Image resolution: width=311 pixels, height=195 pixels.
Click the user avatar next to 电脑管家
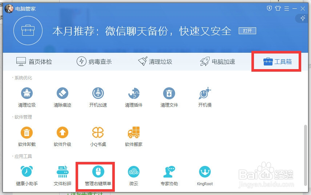click(x=9, y=8)
